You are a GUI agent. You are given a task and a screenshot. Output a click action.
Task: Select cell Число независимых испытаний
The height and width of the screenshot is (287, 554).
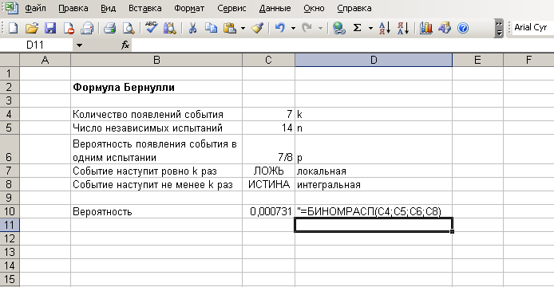point(156,128)
